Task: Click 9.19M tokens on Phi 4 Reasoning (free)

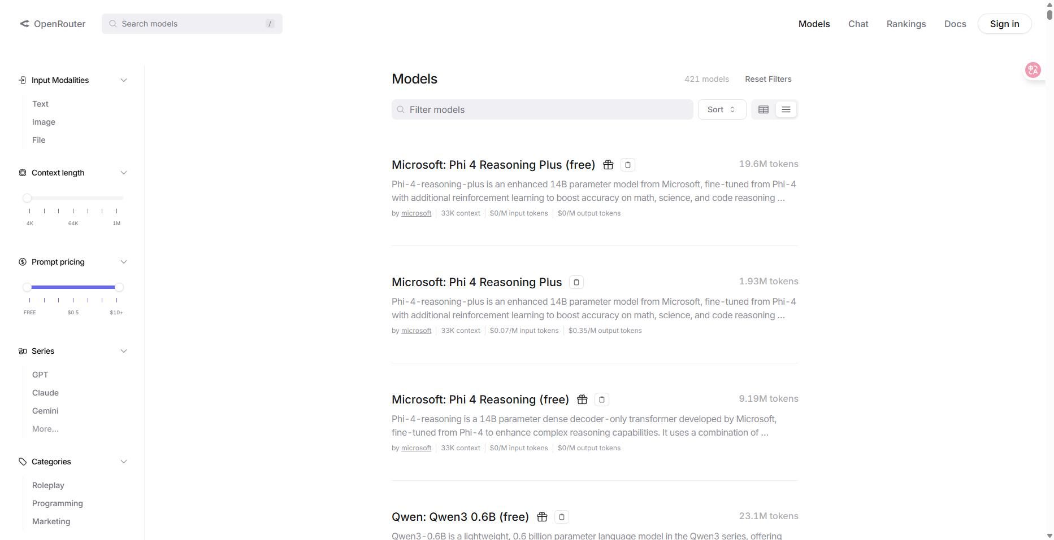Action: coord(769,399)
